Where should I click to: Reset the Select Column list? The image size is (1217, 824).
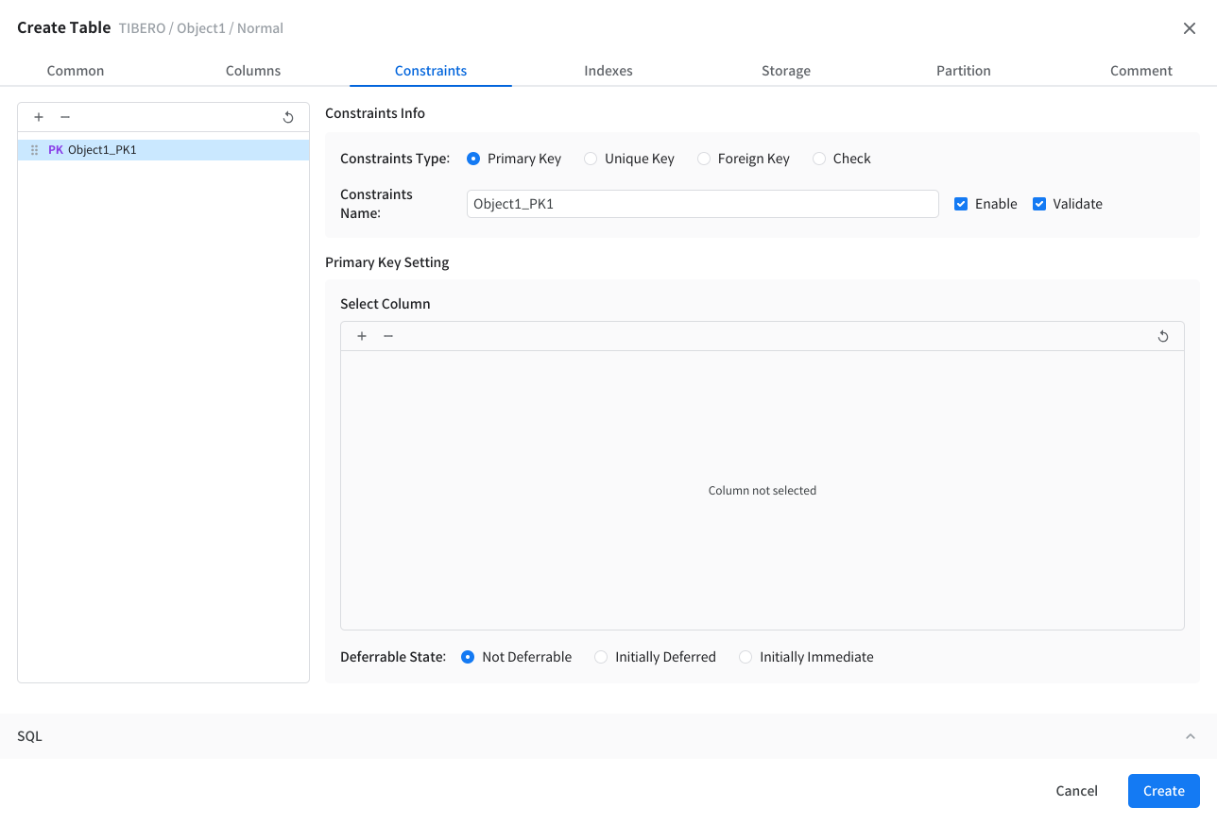pos(1163,337)
